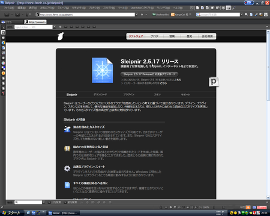The width and height of the screenshot is (270, 216).
Task: Click the page search field in bottom bar
Action: click(28, 202)
